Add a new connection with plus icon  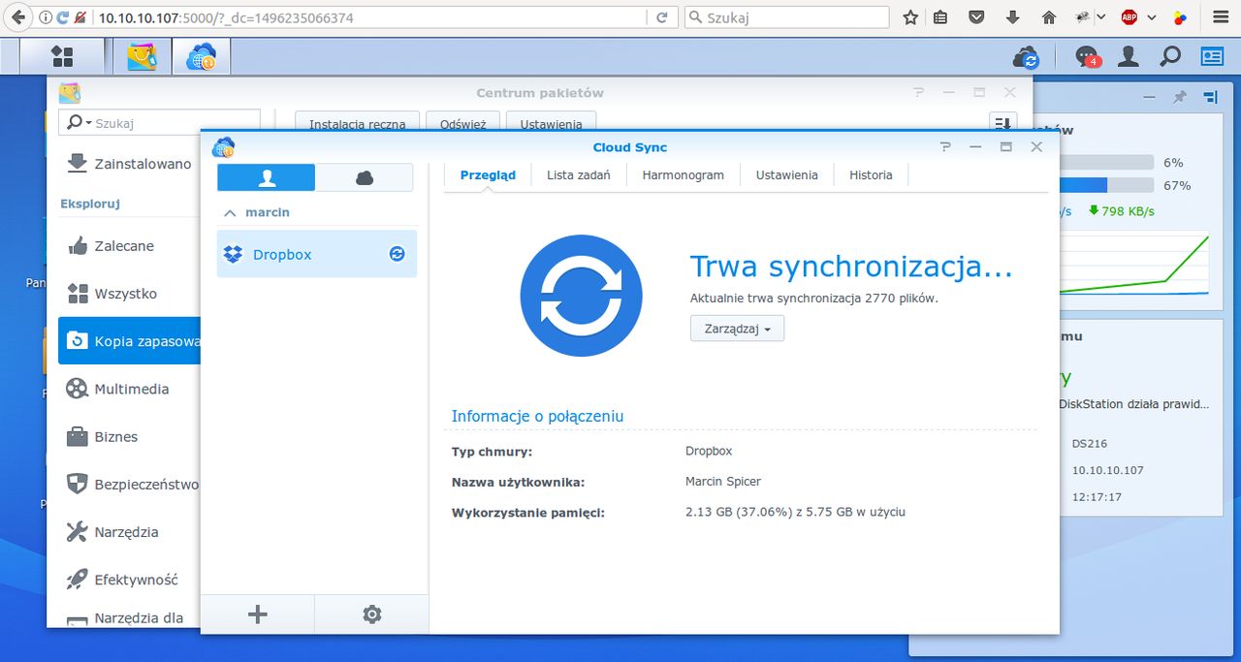click(257, 614)
